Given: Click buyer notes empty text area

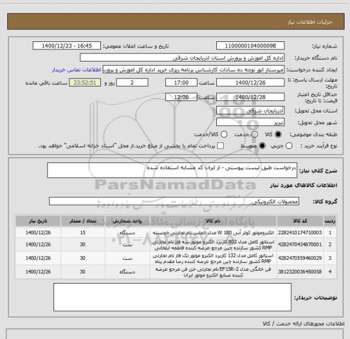Looking at the screenshot, I should click(173, 297).
